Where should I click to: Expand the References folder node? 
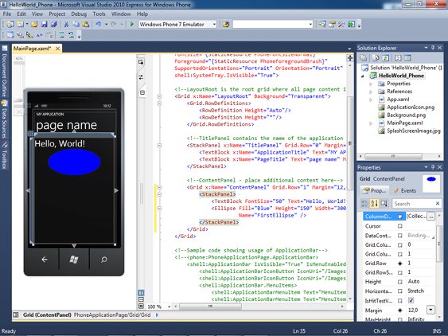tap(371, 92)
